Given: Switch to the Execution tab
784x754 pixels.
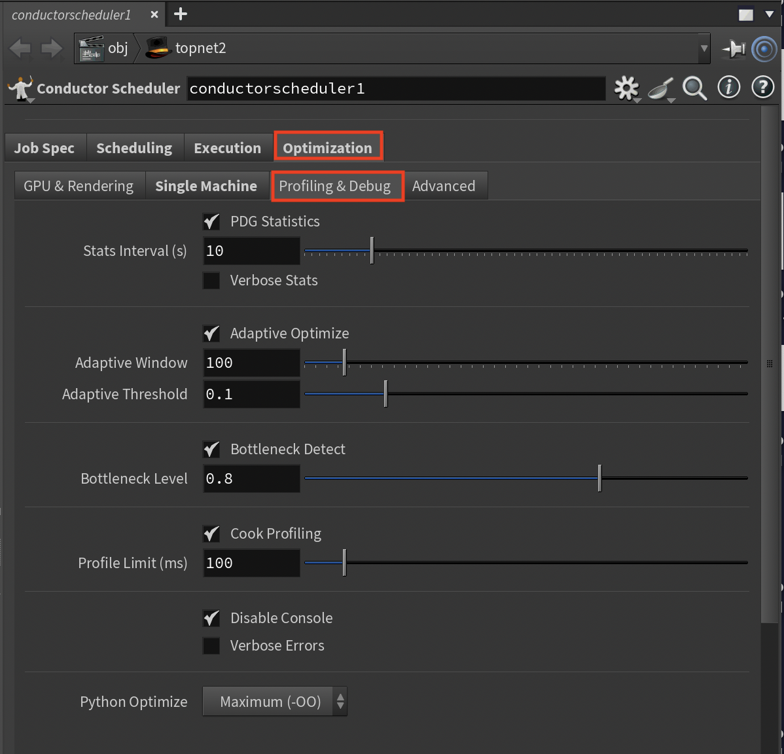Looking at the screenshot, I should (x=228, y=148).
